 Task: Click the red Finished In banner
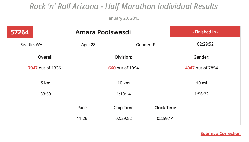pyautogui.click(x=205, y=32)
